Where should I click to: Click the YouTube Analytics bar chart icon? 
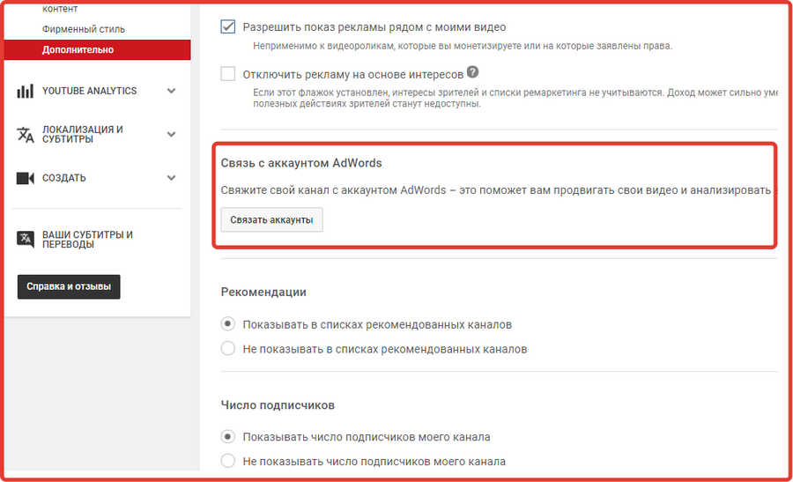(x=25, y=91)
